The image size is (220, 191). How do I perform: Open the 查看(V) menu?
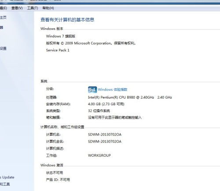17,8
